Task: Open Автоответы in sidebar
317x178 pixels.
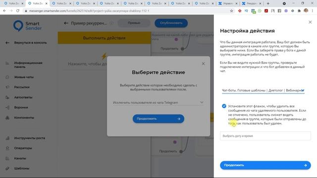Action: coord(23,97)
